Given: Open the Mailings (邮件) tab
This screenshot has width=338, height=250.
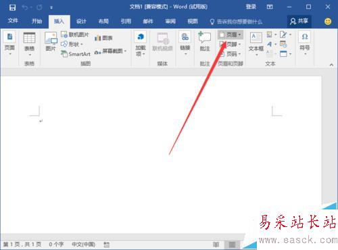Looking at the screenshot, I should pyautogui.click(x=148, y=22).
